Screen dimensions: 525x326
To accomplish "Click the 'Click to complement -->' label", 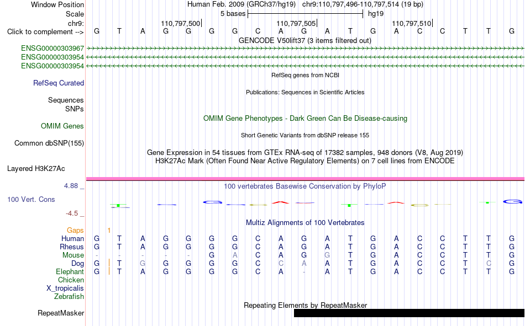I will (x=45, y=32).
